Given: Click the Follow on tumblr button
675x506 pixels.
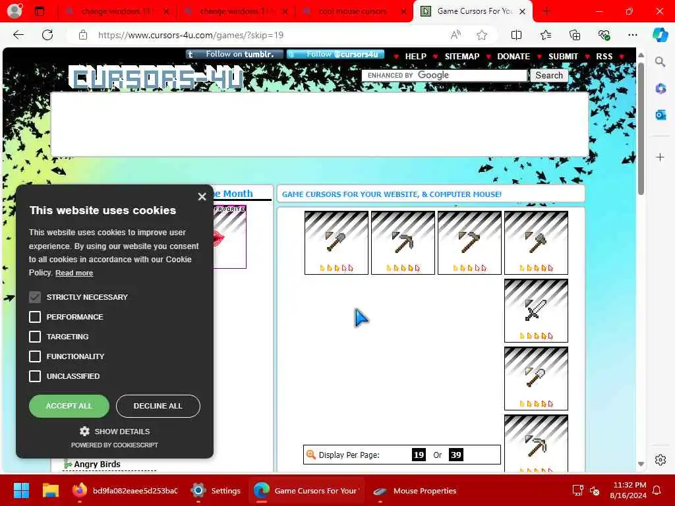Looking at the screenshot, I should click(x=235, y=54).
